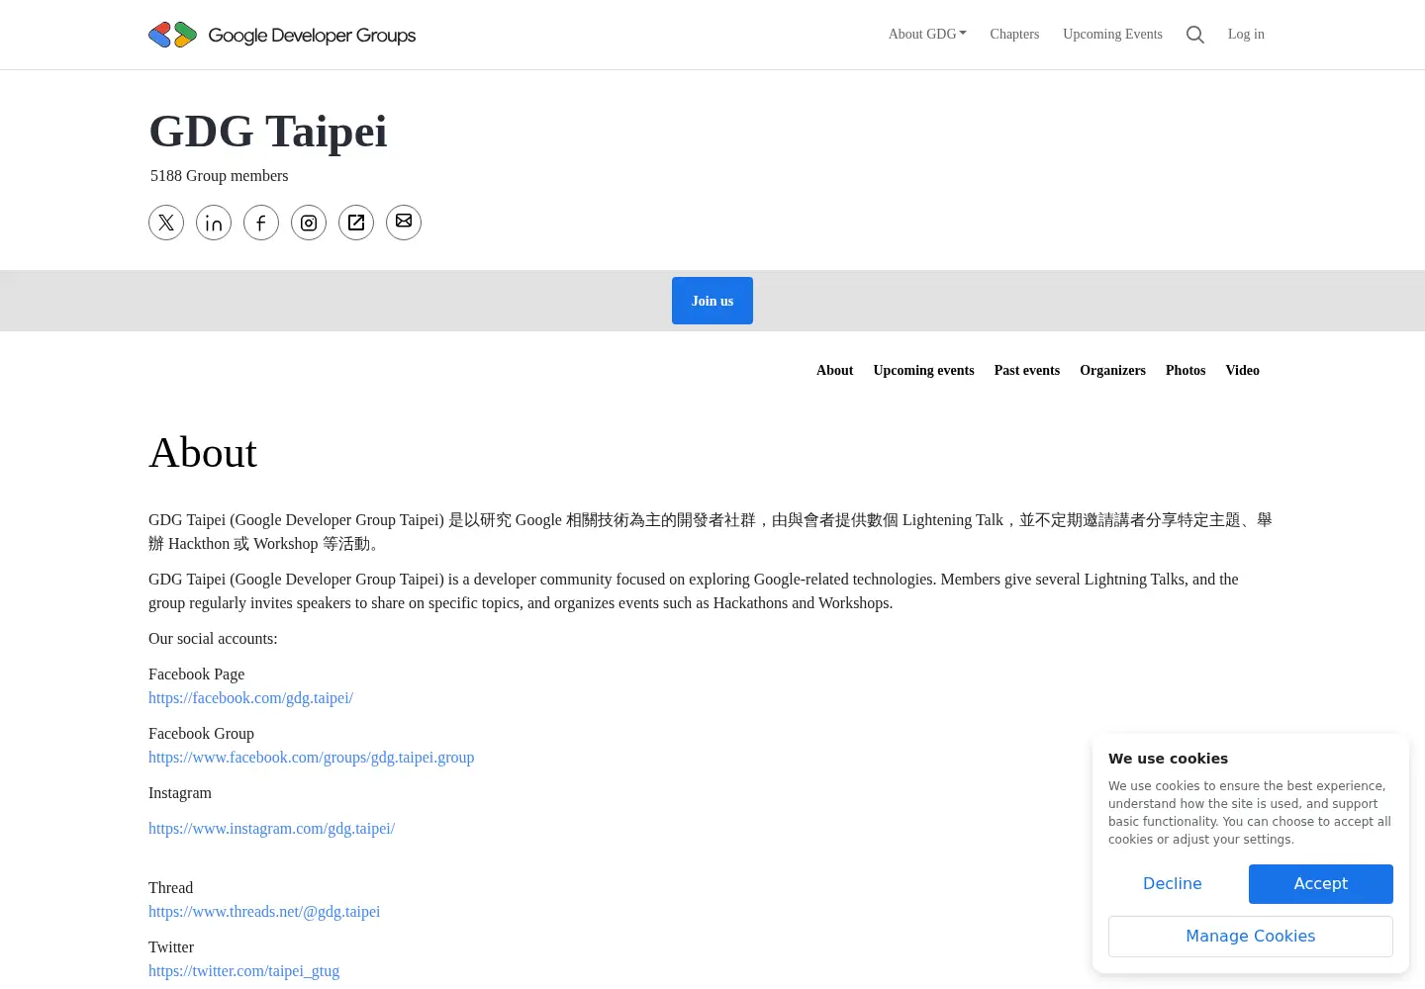Jump to the Photos tab
Screen dimensions: 1425x989
tap(1186, 370)
